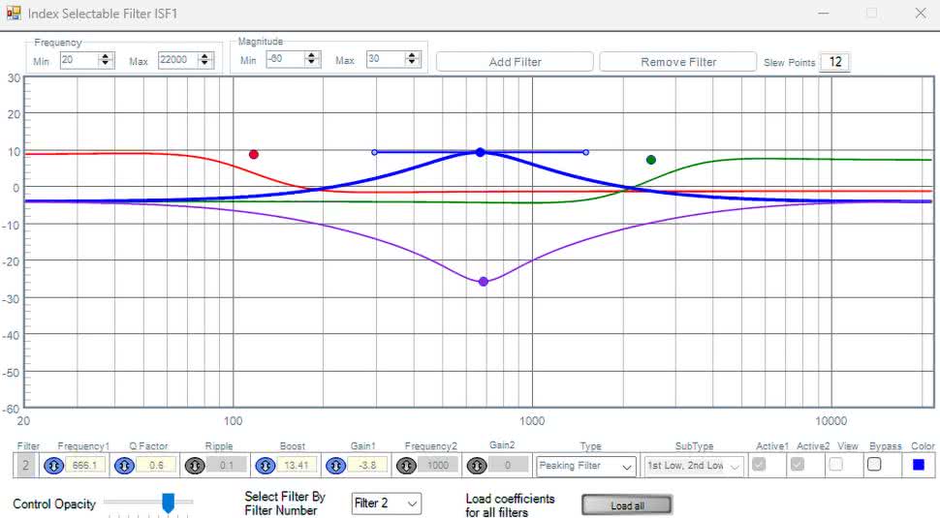The width and height of the screenshot is (940, 518).
Task: Click the purple filter notch handle
Action: 484,282
